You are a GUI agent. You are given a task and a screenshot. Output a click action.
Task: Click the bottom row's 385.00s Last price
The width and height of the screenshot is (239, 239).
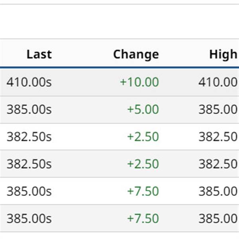(x=29, y=218)
